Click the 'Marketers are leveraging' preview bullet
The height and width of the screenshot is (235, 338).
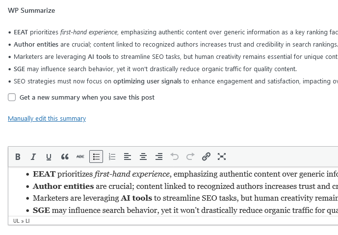click(x=176, y=57)
